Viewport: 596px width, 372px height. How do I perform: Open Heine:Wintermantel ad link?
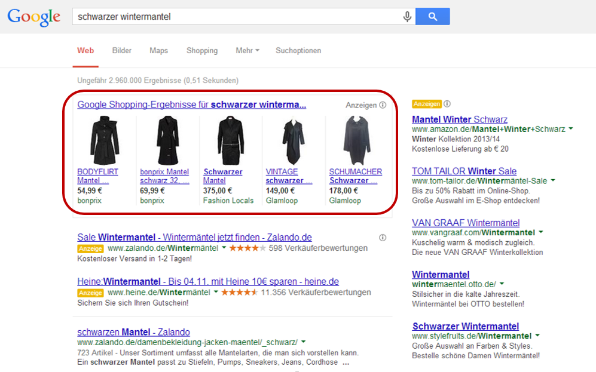click(208, 282)
